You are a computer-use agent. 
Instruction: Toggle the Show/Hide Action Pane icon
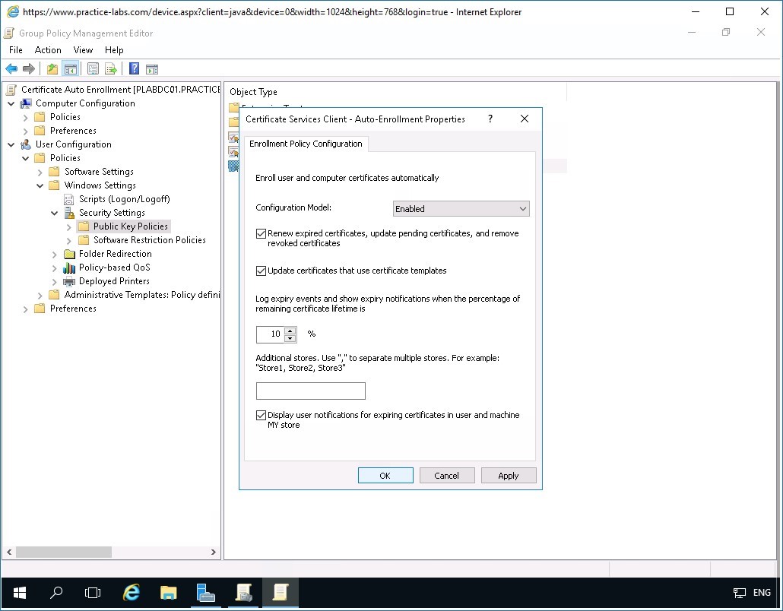[152, 68]
